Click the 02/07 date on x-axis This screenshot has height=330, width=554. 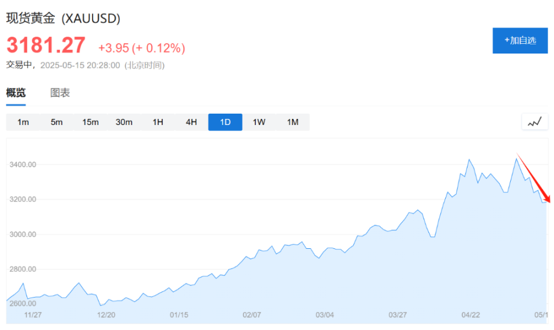(x=252, y=314)
